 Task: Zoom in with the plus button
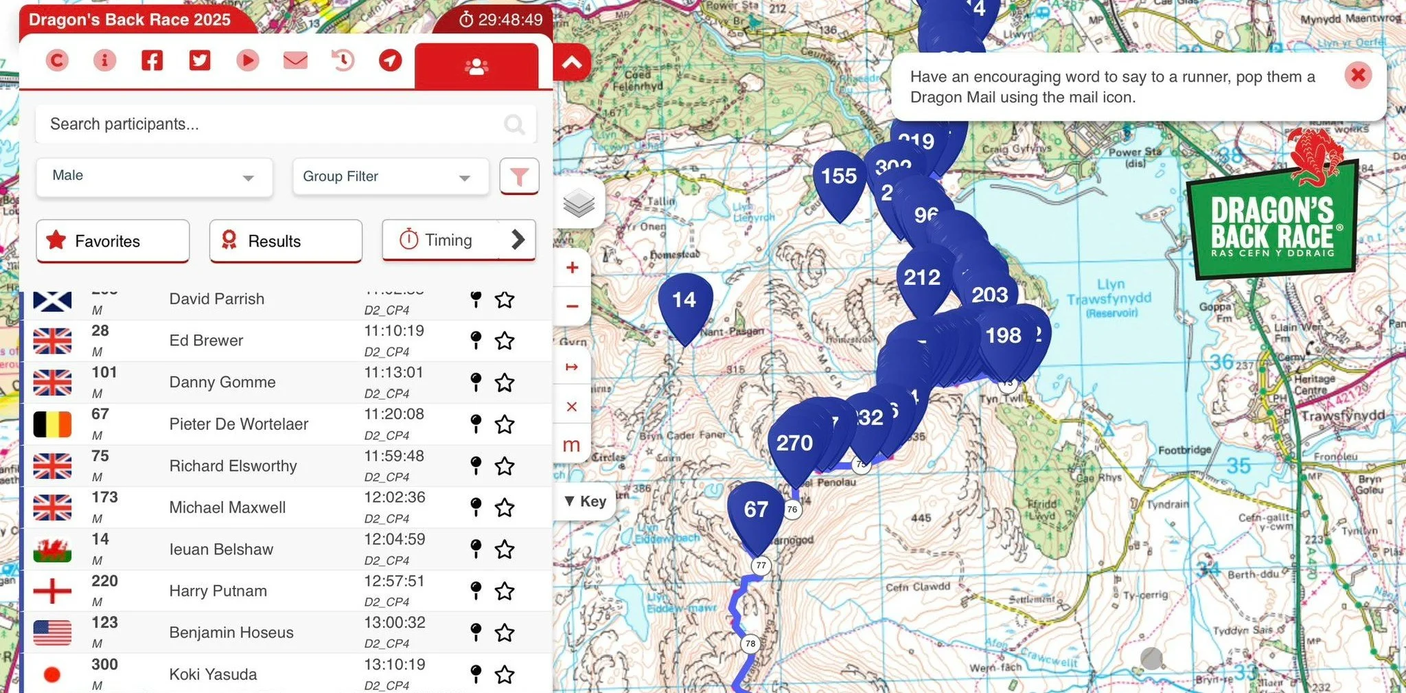click(572, 268)
